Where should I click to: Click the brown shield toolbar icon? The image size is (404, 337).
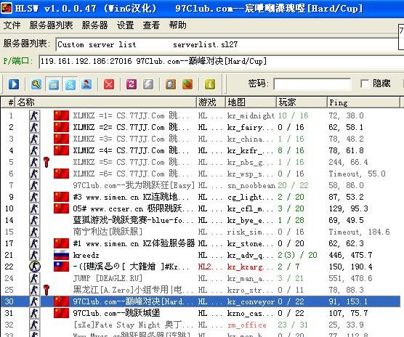tap(171, 84)
